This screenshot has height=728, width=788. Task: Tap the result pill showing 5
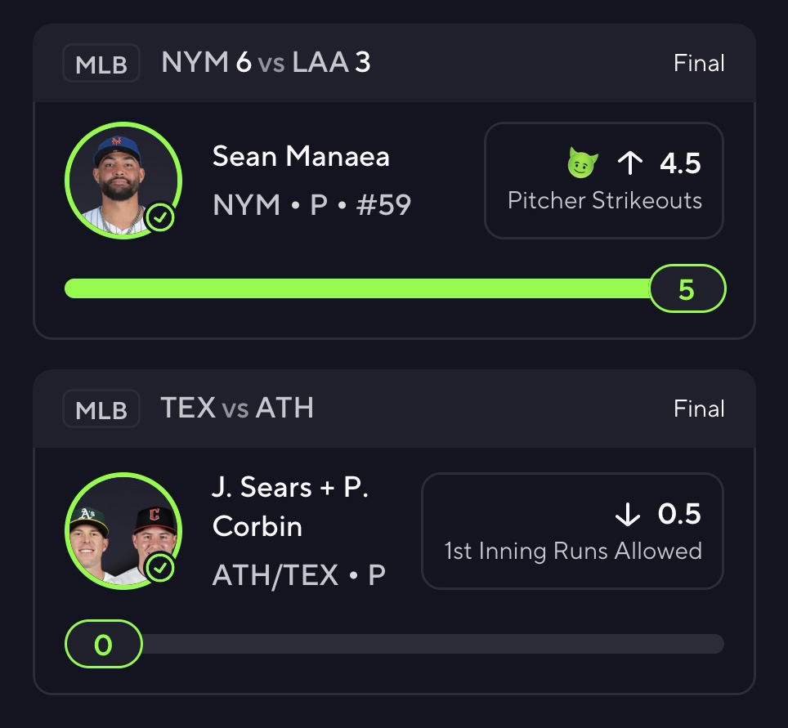click(687, 288)
